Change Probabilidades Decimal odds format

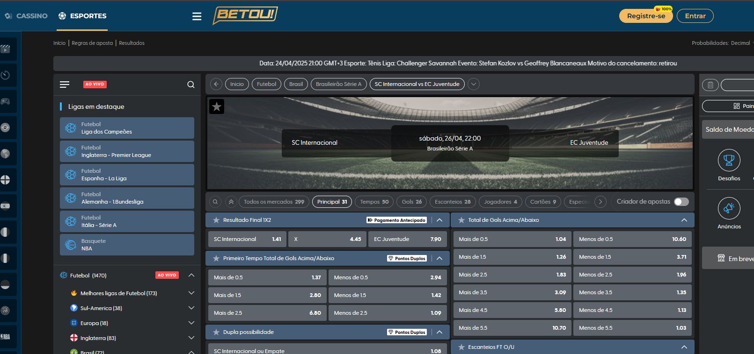[722, 43]
